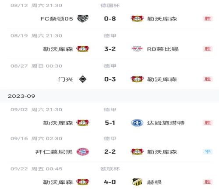
Task: Click the 胜 badge on 0-3 match
Action: coord(208,79)
